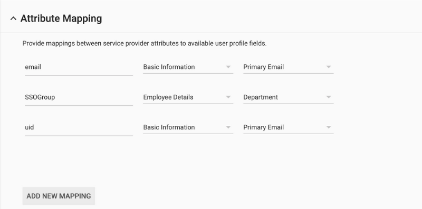Click arrow icon beside uid row's Primary Email
The height and width of the screenshot is (209, 422).
click(x=328, y=127)
